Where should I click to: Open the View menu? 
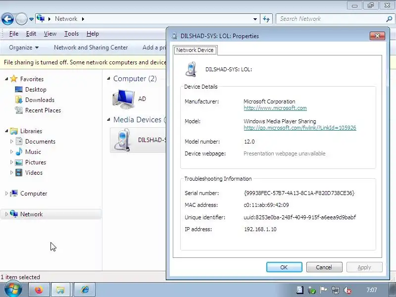50,34
